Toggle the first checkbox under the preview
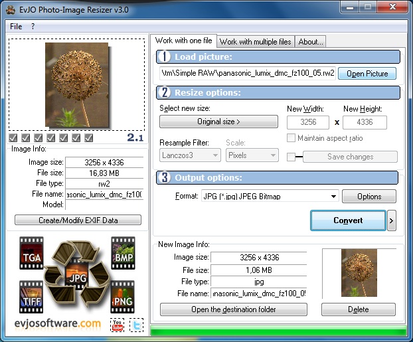Screen dimensions: 413x342 pos(13,138)
